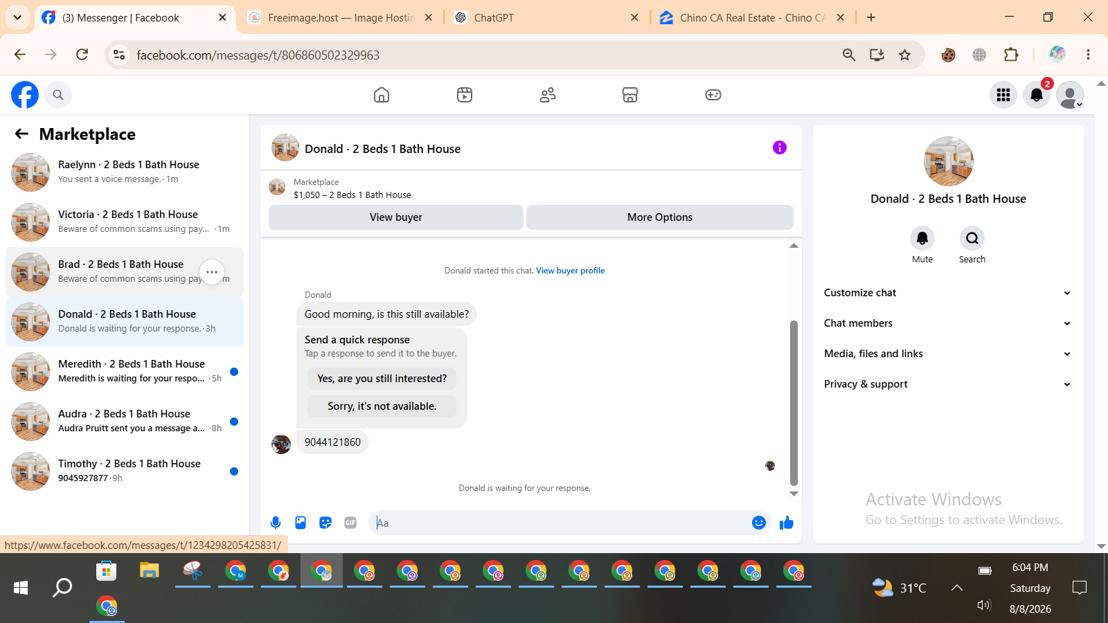1108x623 pixels.
Task: Click the View buyer button
Action: click(x=396, y=217)
